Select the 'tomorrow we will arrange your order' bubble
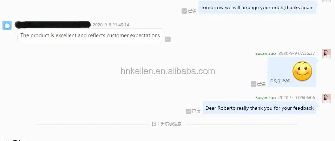 point(257,7)
